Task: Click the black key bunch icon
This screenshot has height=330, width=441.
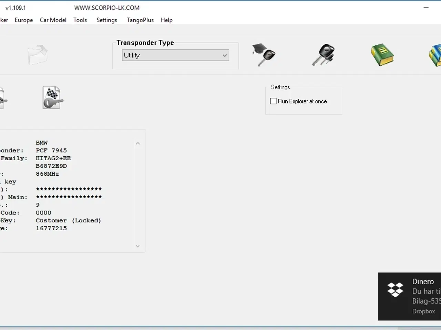Action: click(324, 55)
